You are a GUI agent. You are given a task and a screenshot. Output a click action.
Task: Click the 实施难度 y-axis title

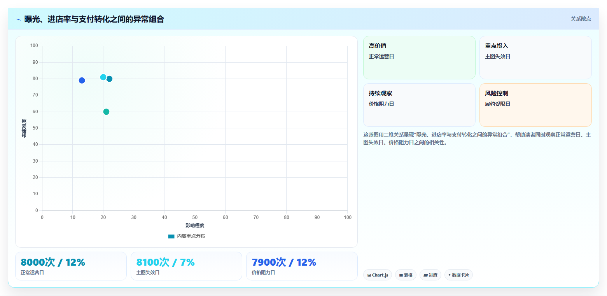pos(24,128)
